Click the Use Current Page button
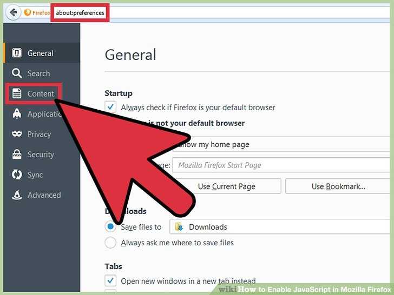 coord(226,186)
